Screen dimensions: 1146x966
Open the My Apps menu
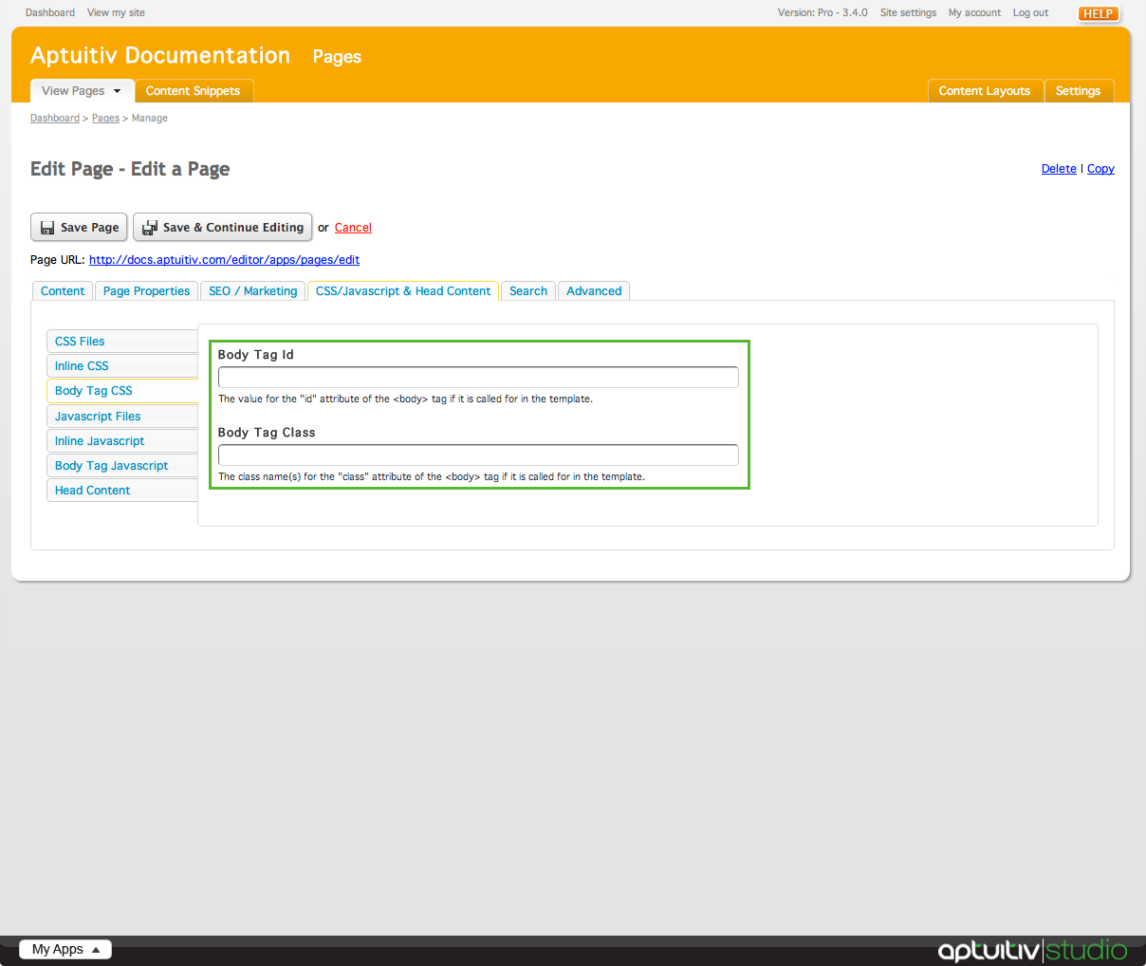point(65,949)
